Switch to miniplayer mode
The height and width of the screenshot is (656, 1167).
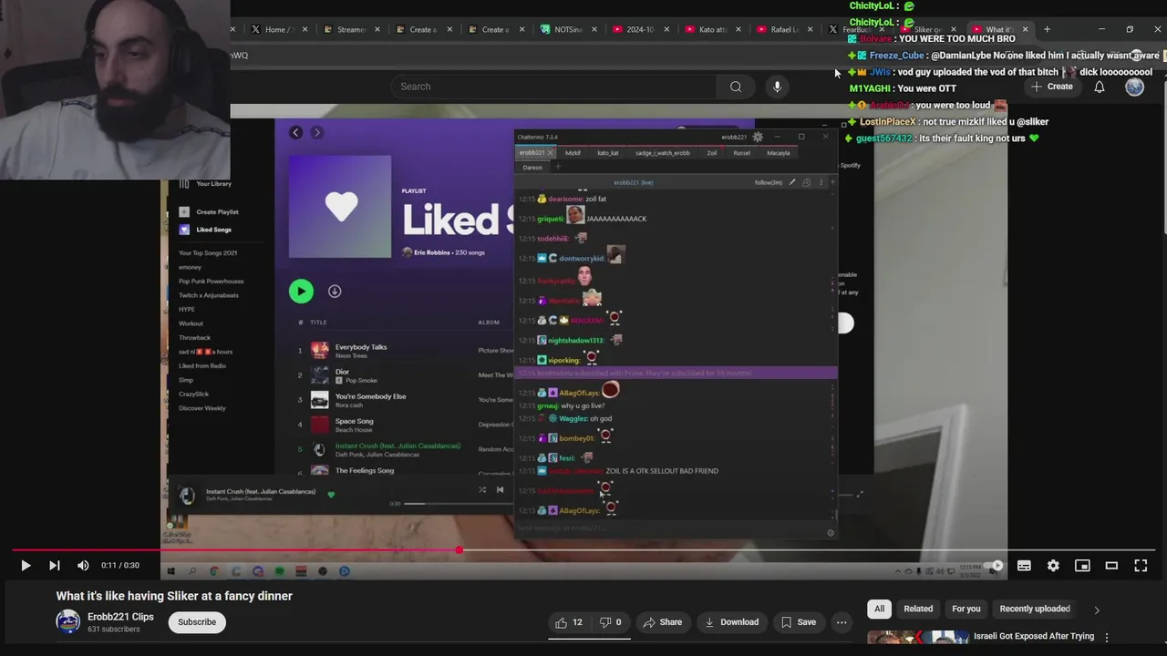tap(1082, 566)
